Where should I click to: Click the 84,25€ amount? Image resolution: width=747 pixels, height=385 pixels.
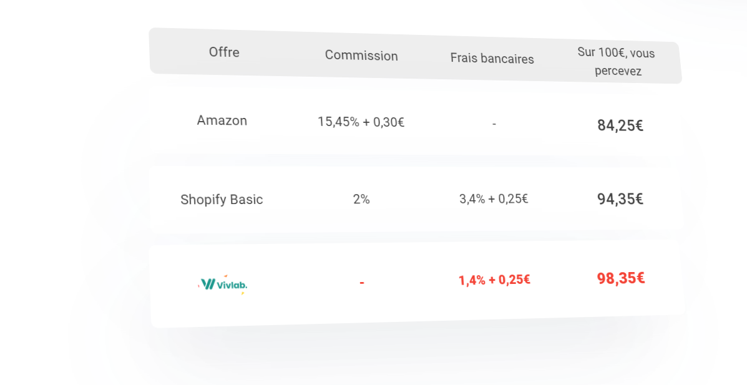coord(620,125)
